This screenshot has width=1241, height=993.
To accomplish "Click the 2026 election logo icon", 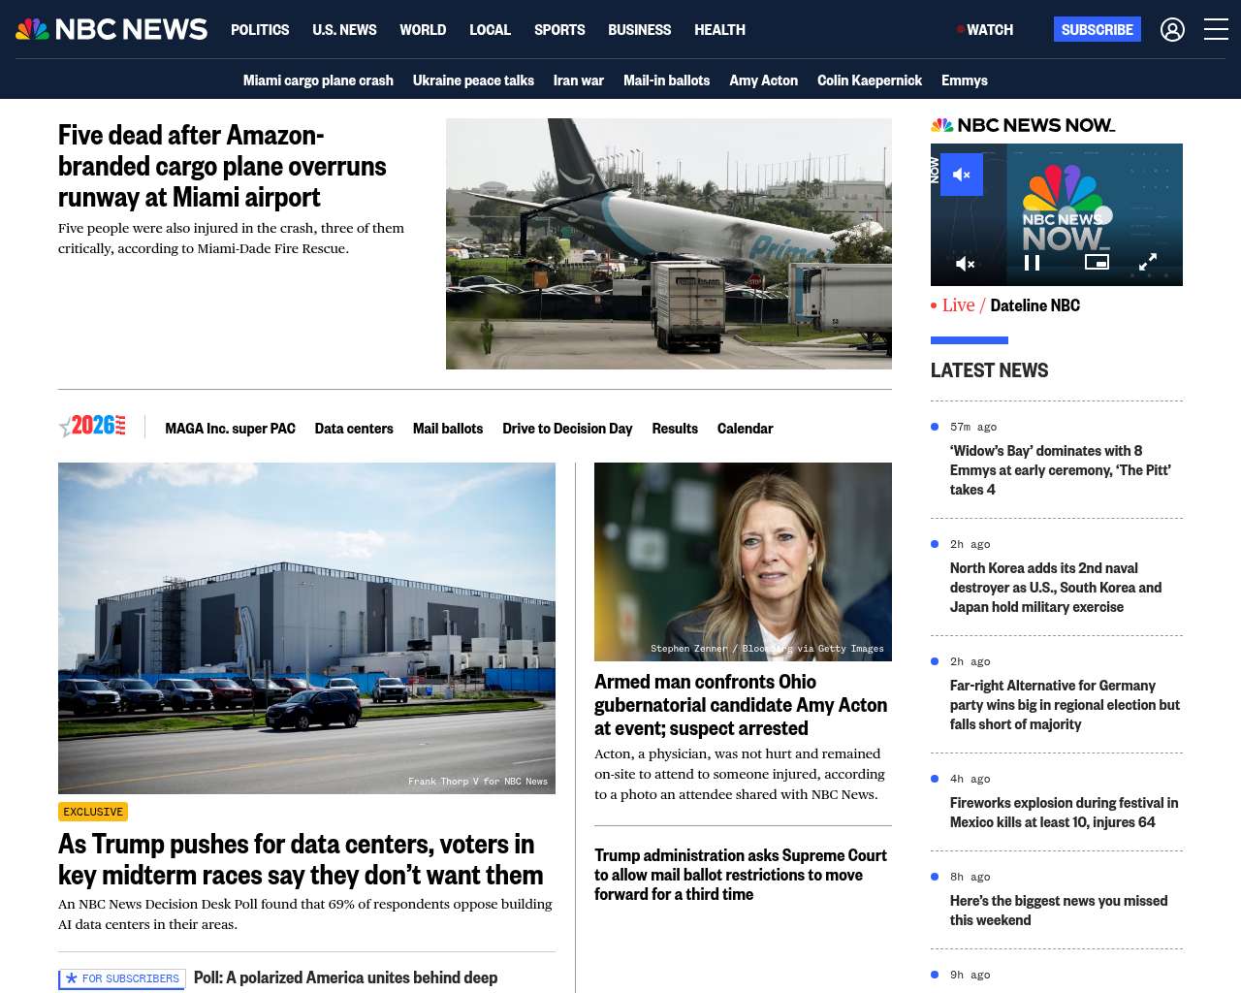I will pyautogui.click(x=93, y=426).
